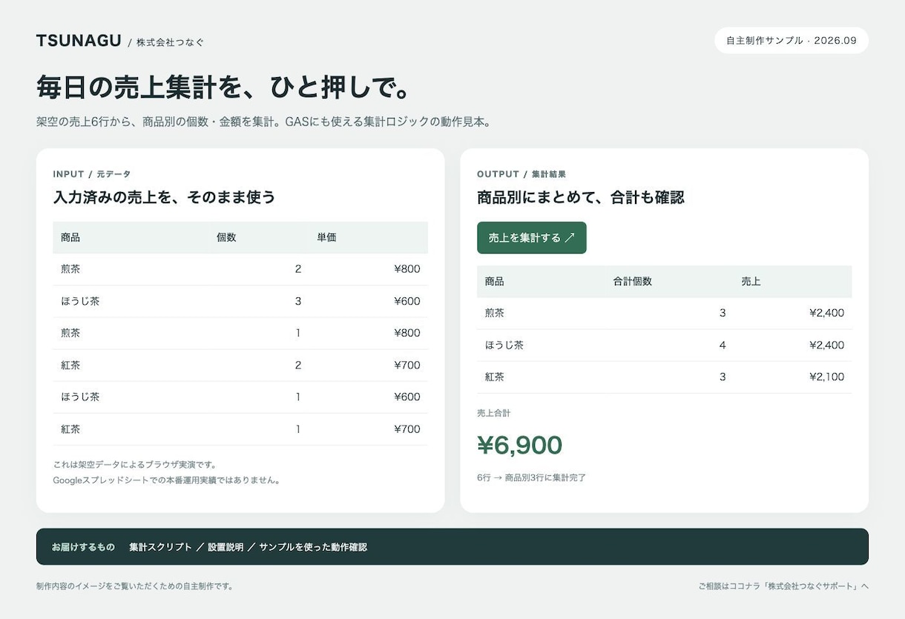The image size is (905, 619).
Task: Click the OUTPUT / 集計結果 label
Action: coord(521,174)
